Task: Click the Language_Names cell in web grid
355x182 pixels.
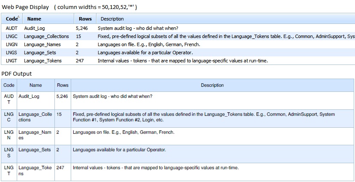Action: tap(42, 44)
